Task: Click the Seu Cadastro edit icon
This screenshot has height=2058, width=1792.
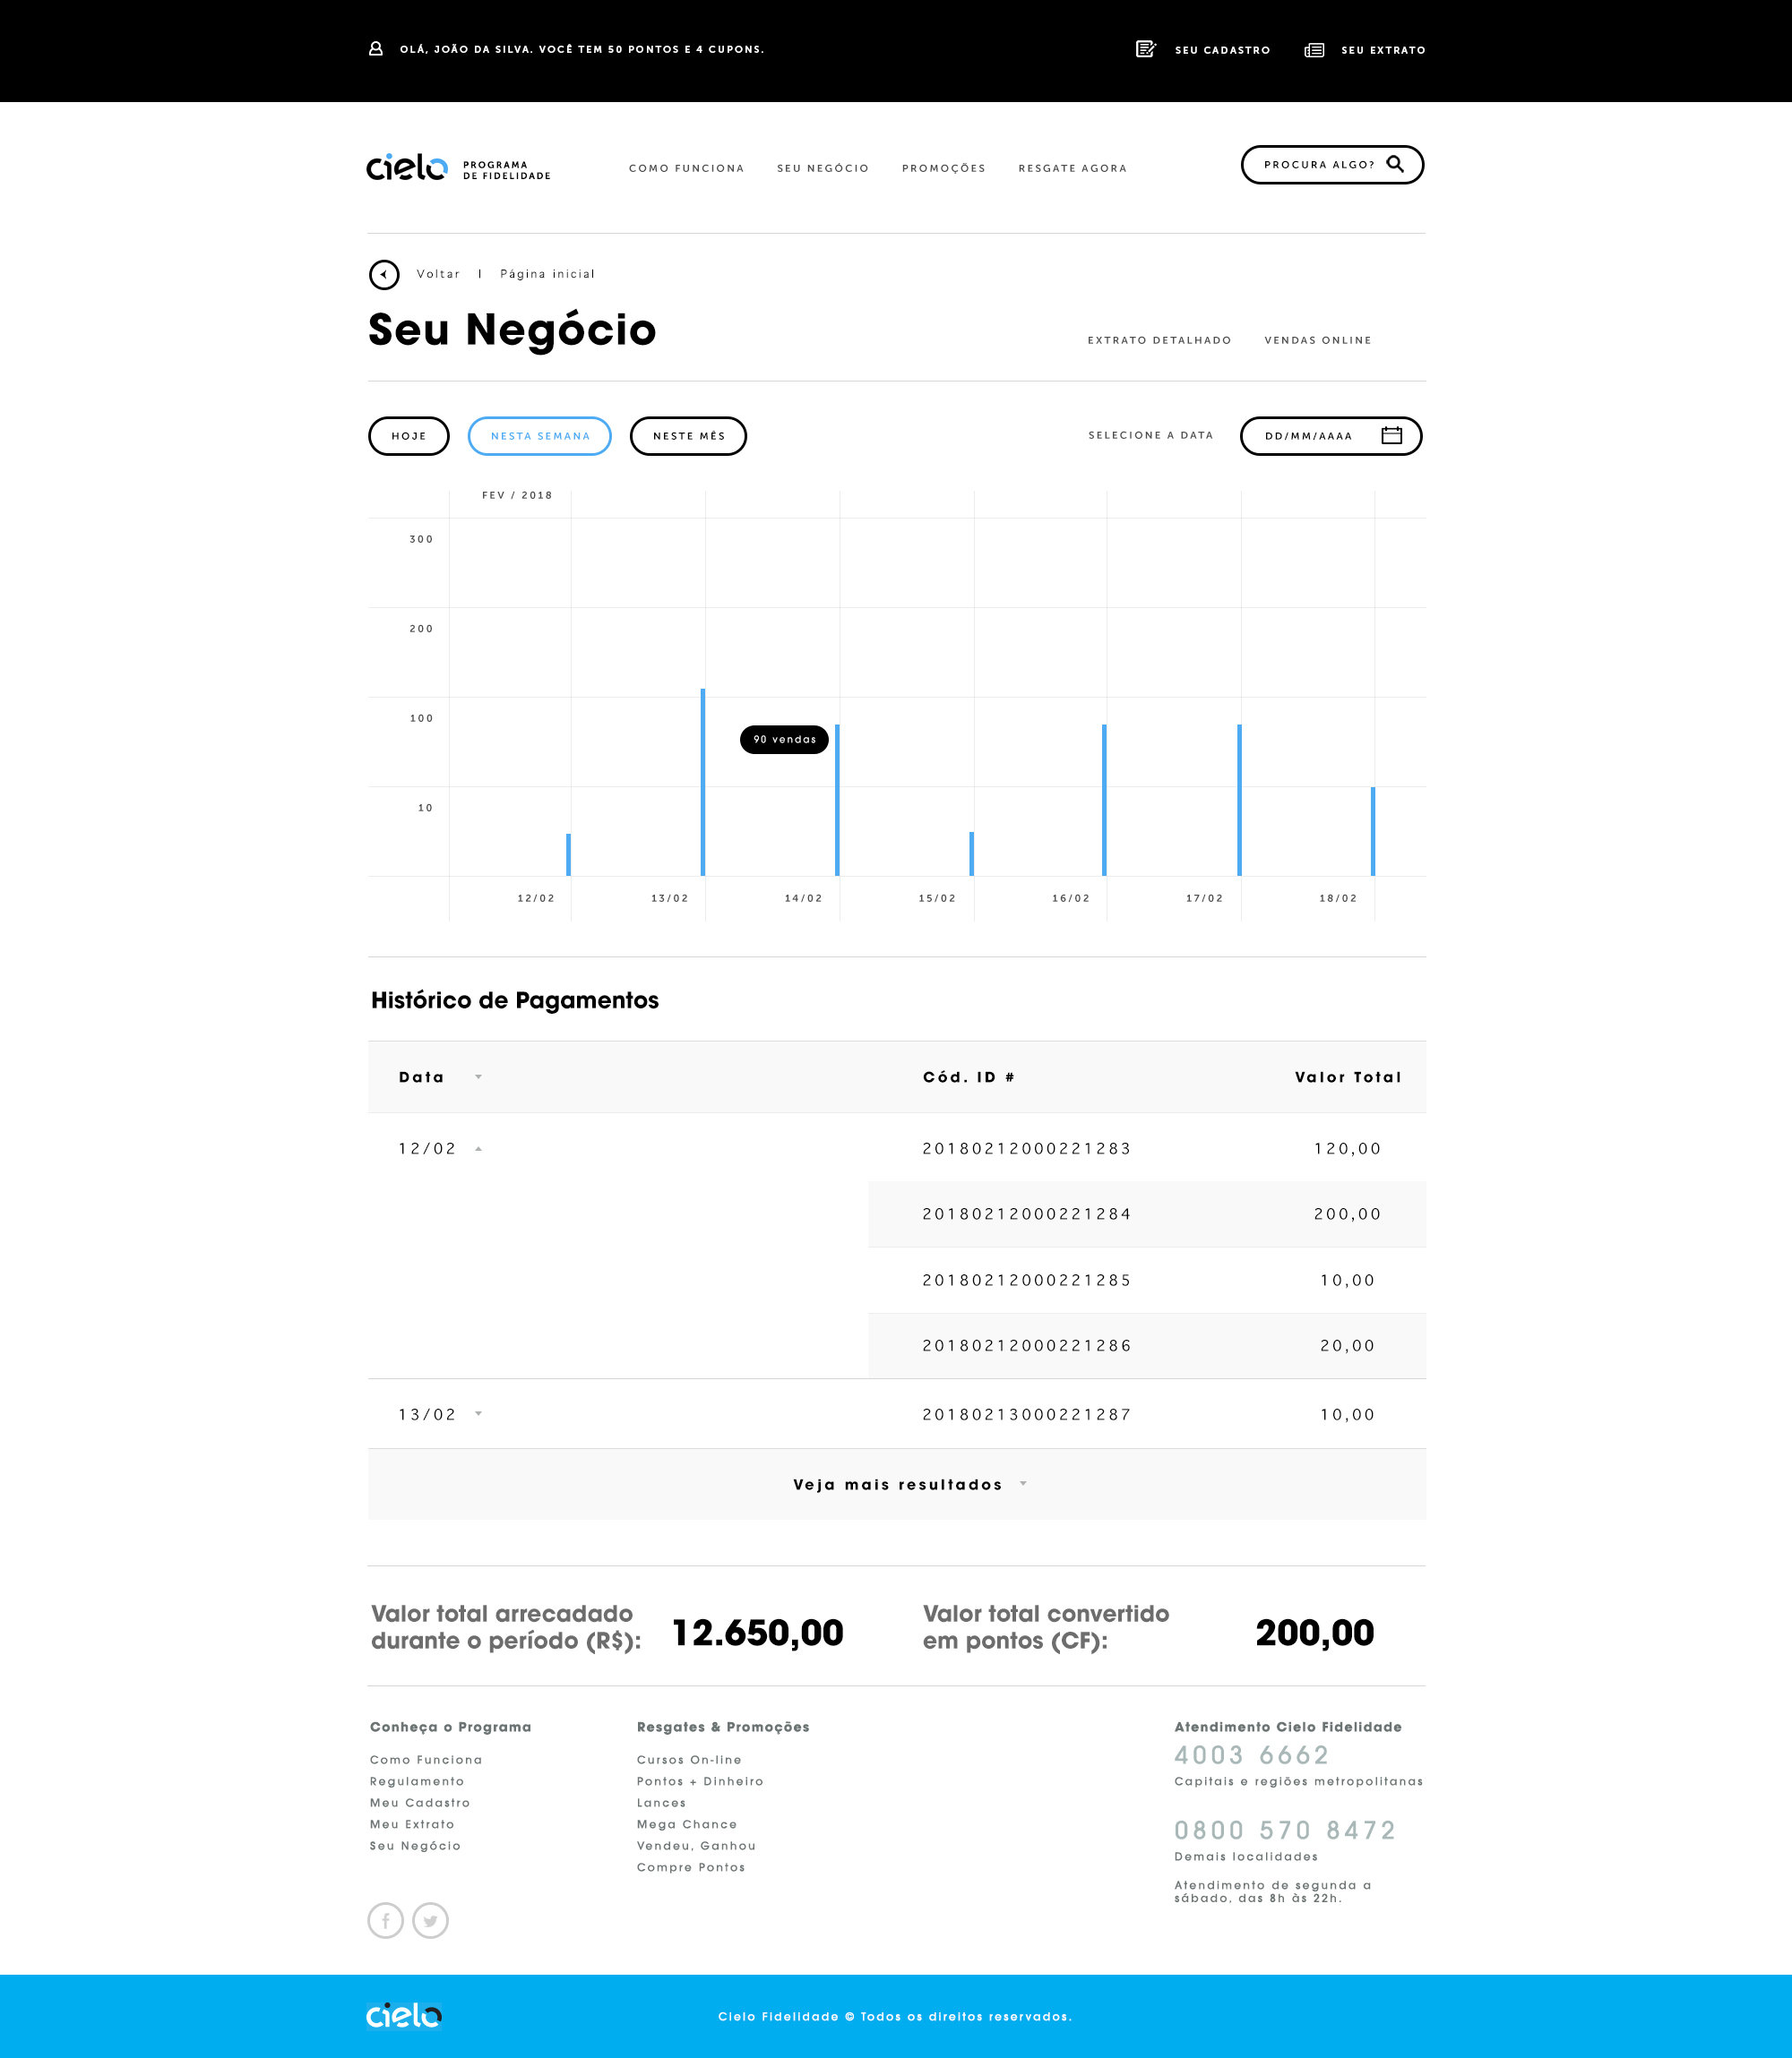Action: pos(1145,49)
